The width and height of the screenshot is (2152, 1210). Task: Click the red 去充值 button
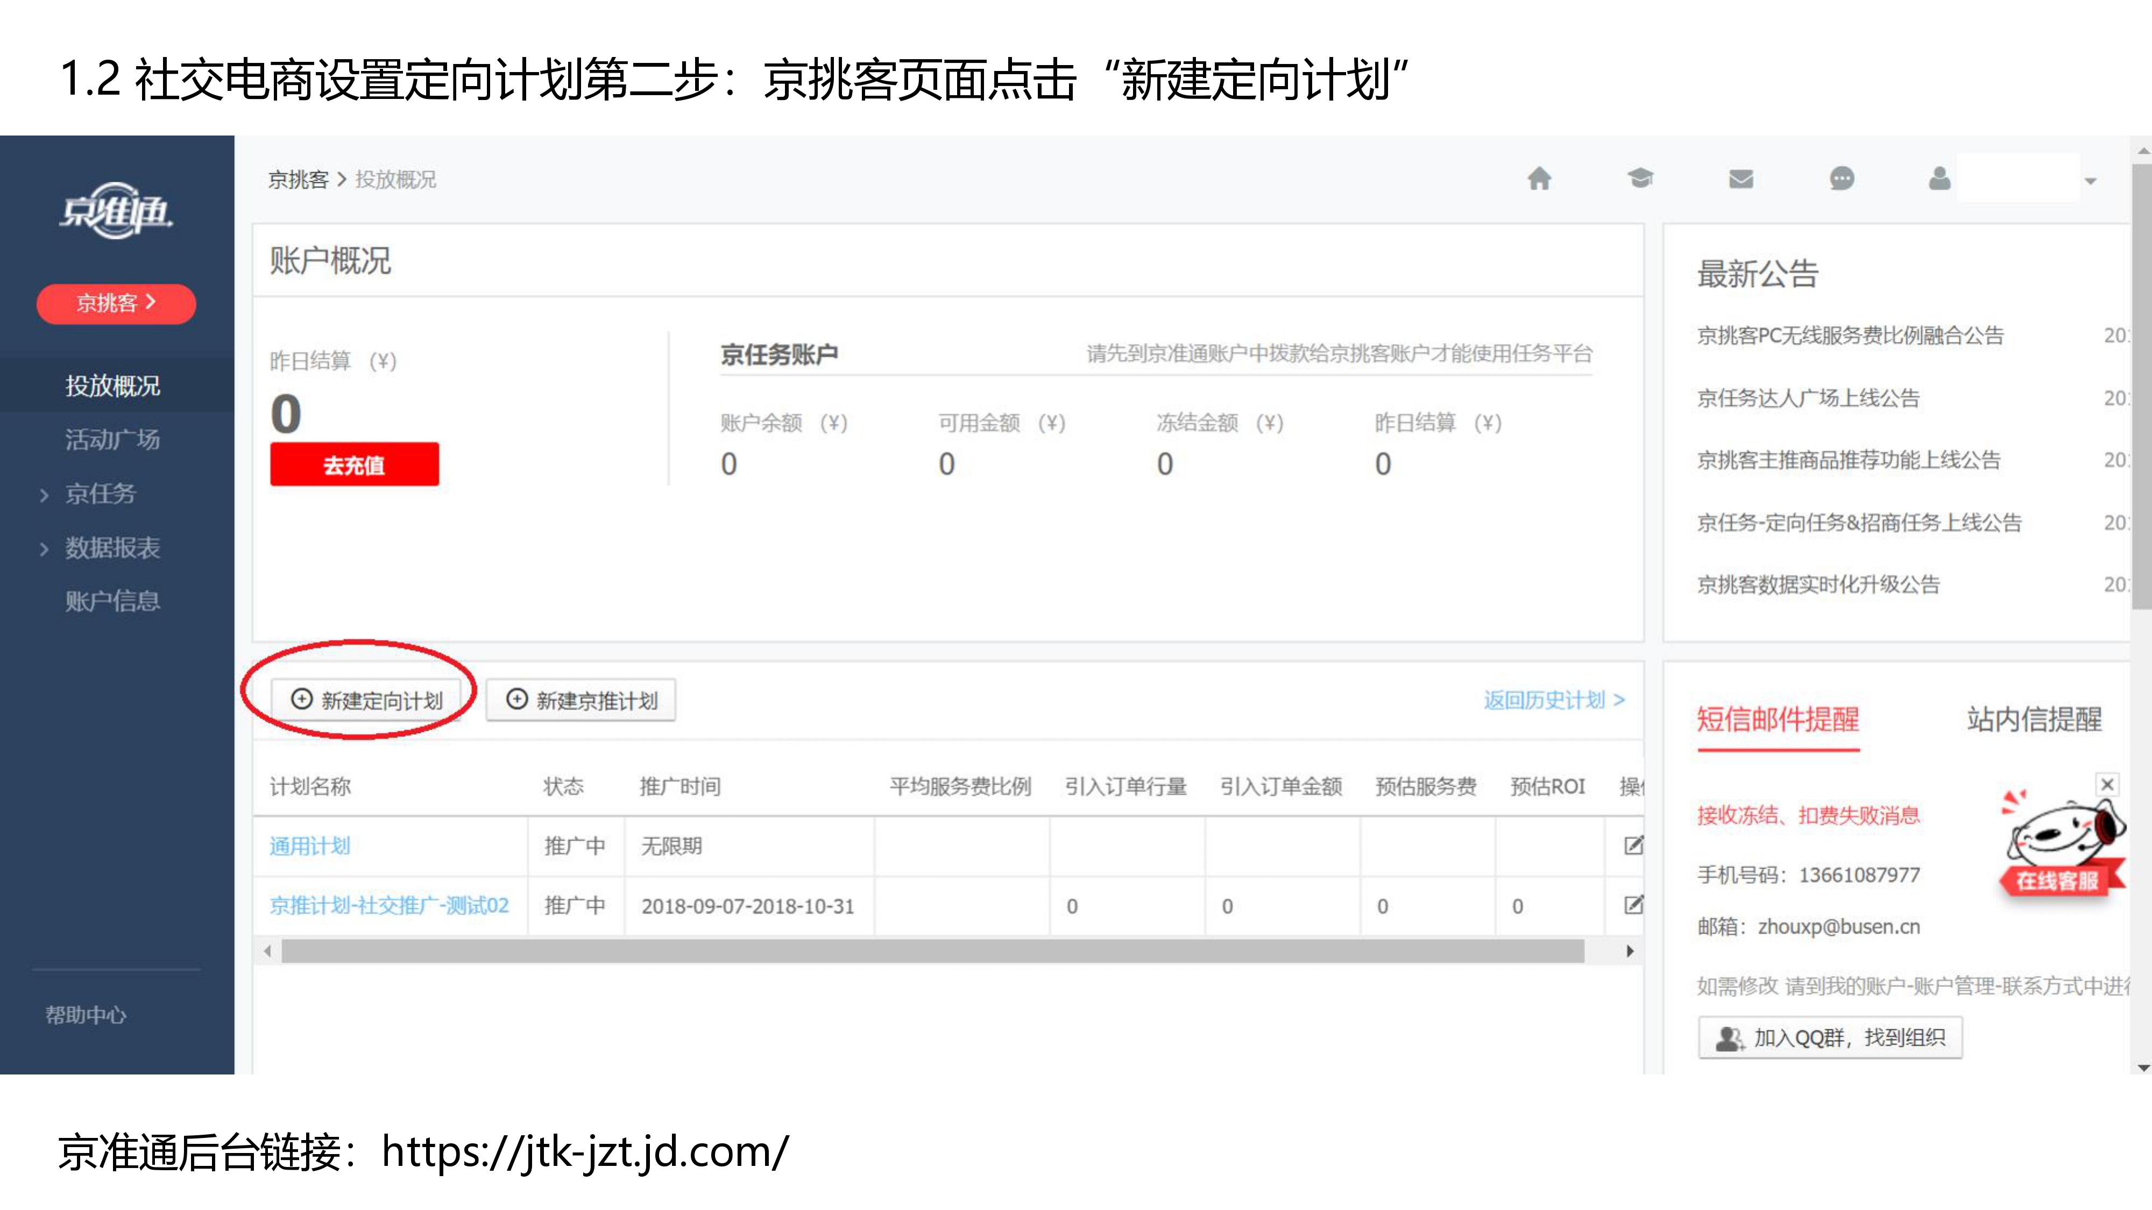point(354,464)
